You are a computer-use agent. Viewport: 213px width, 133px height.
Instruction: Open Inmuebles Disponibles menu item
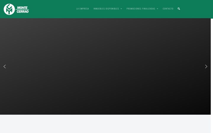tap(106, 9)
